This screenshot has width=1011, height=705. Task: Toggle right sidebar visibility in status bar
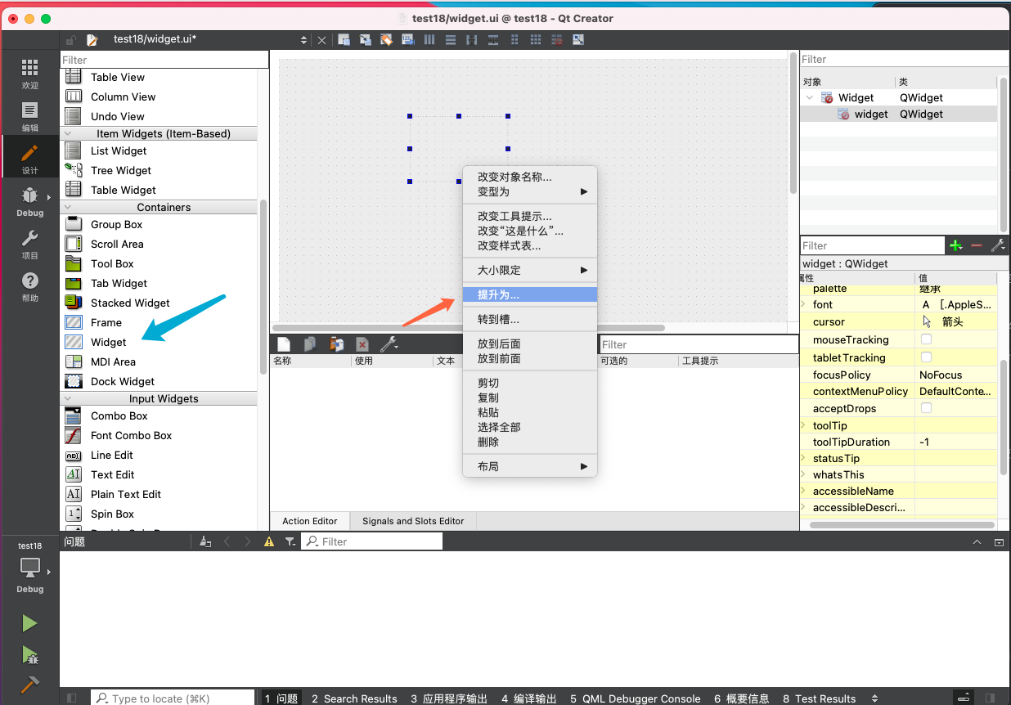pyautogui.click(x=991, y=698)
